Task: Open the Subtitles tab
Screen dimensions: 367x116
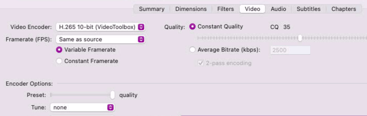Action: tap(308, 9)
